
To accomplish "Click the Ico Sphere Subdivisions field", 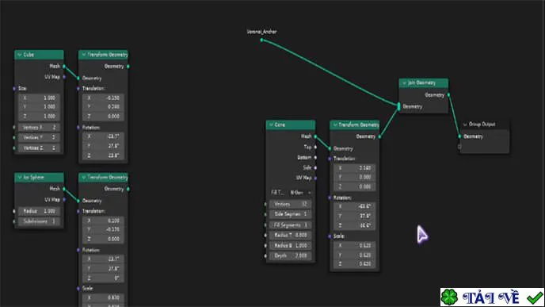I will pos(39,221).
